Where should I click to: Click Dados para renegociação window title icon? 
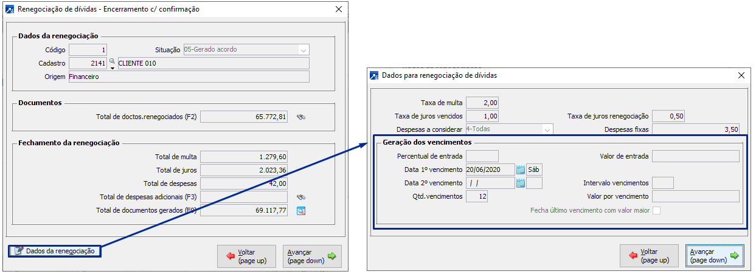click(x=373, y=75)
